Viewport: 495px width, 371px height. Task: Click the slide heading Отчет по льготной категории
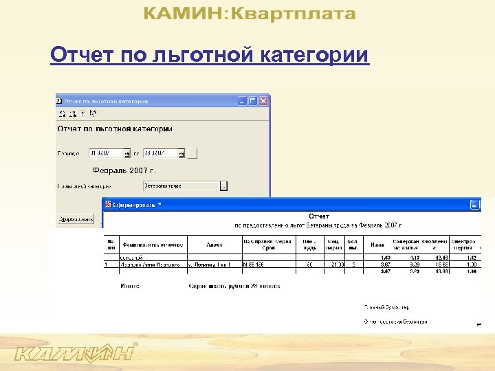[x=210, y=55]
